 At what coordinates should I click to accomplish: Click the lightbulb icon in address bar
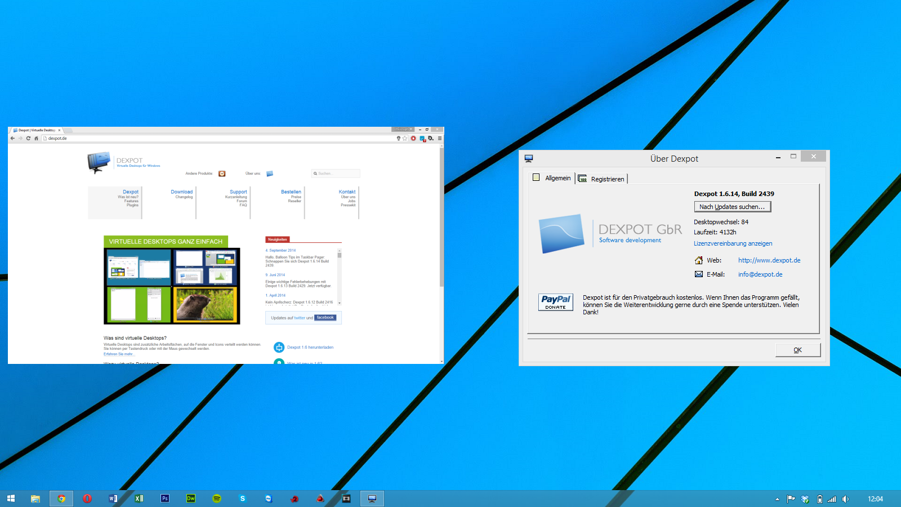[398, 138]
